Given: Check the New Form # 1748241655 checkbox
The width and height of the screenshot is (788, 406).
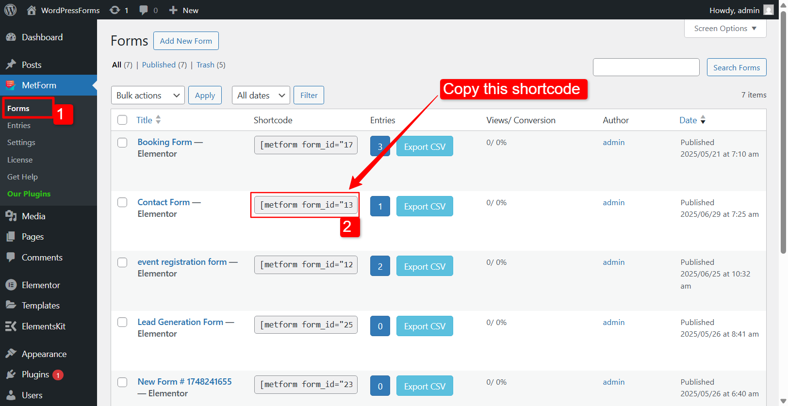Looking at the screenshot, I should (122, 382).
